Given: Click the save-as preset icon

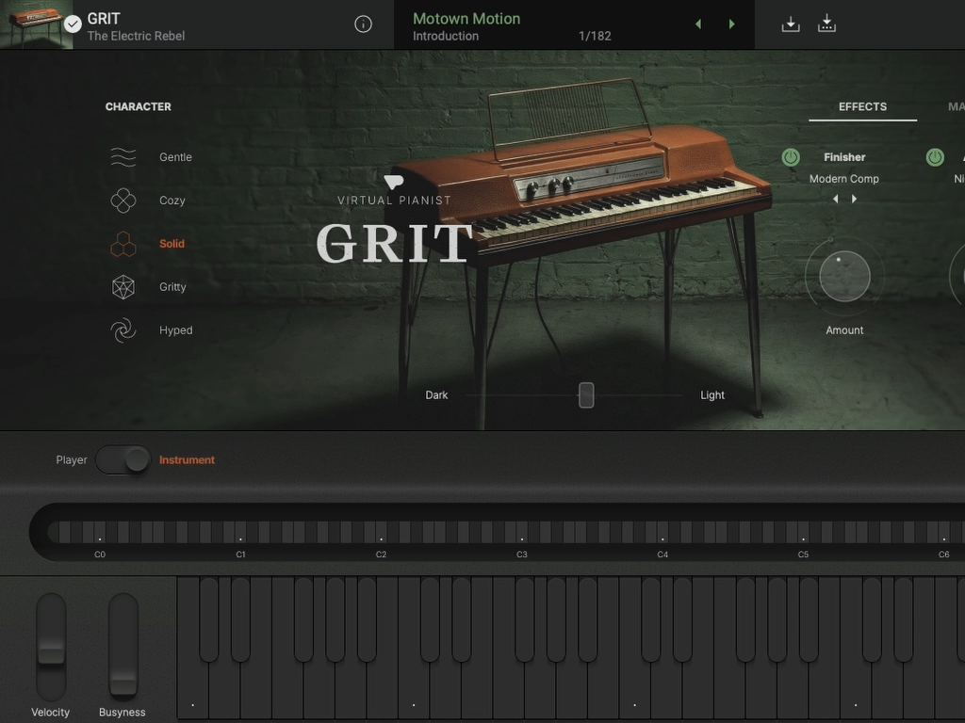Looking at the screenshot, I should 826,24.
